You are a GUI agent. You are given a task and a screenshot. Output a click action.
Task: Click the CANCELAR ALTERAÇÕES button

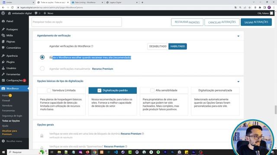click(222, 22)
